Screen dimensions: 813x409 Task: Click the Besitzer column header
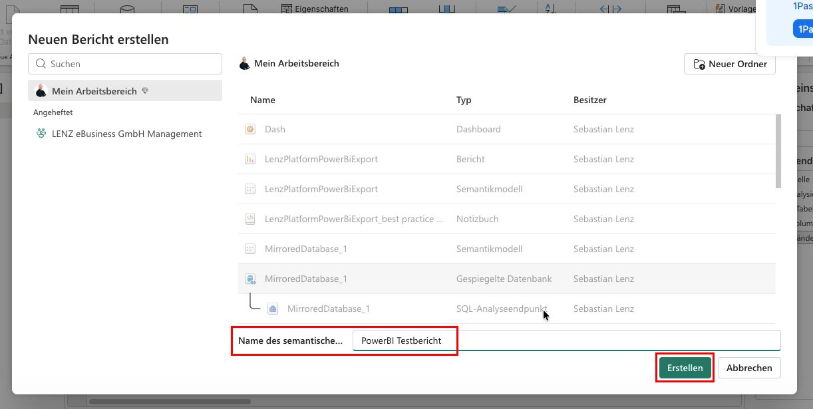pyautogui.click(x=590, y=100)
